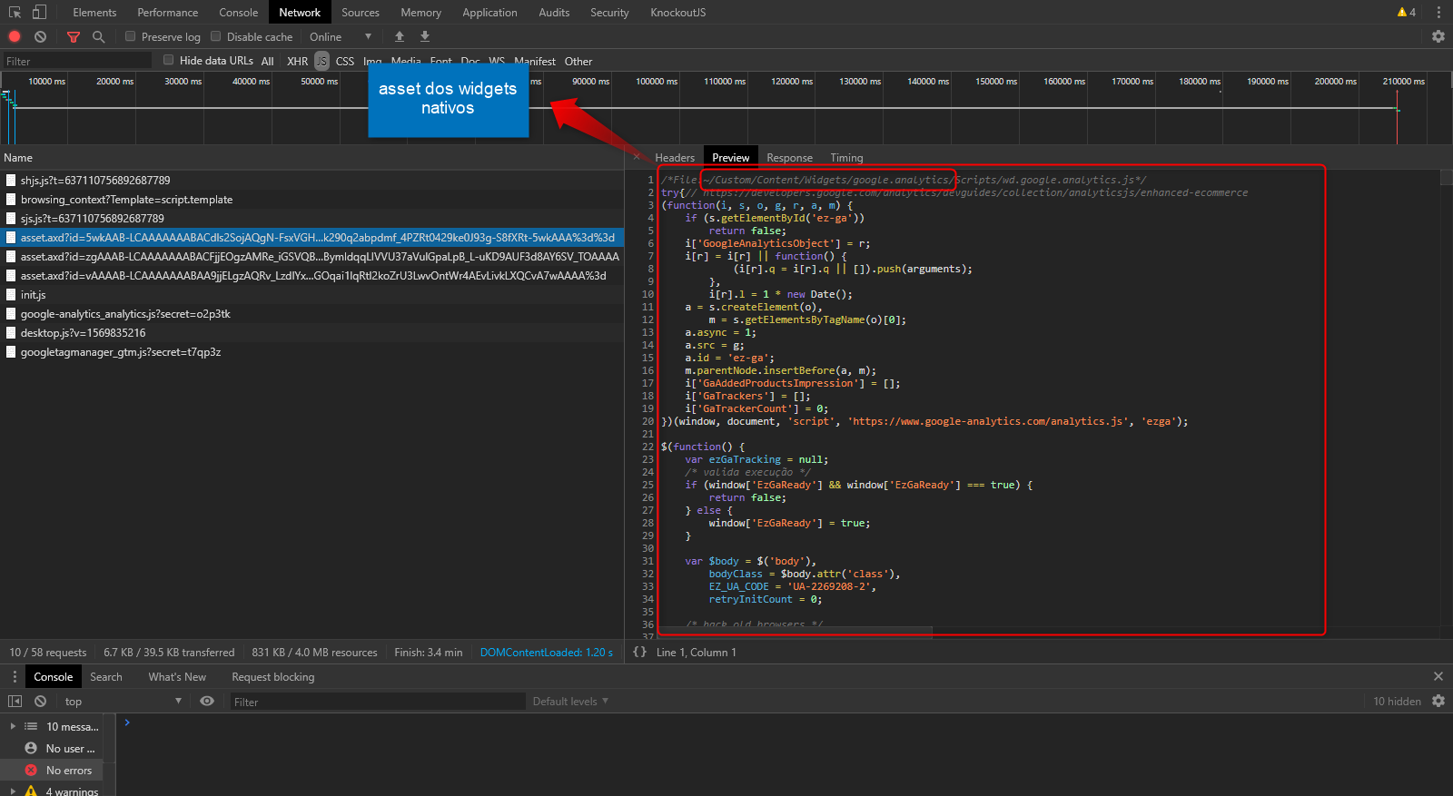Viewport: 1453px width, 796px height.
Task: Show the console sidebar
Action: pos(15,702)
